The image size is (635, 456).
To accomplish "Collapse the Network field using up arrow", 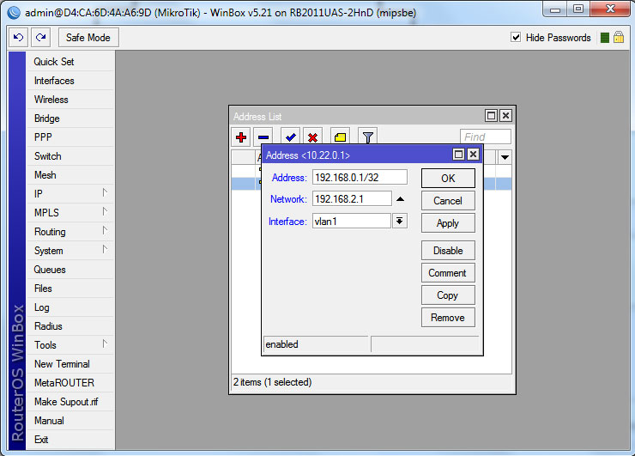I will coord(400,199).
